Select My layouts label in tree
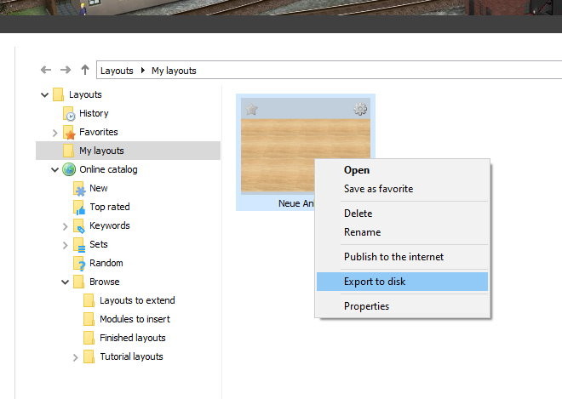Viewport: 562px width, 399px height. [x=102, y=151]
